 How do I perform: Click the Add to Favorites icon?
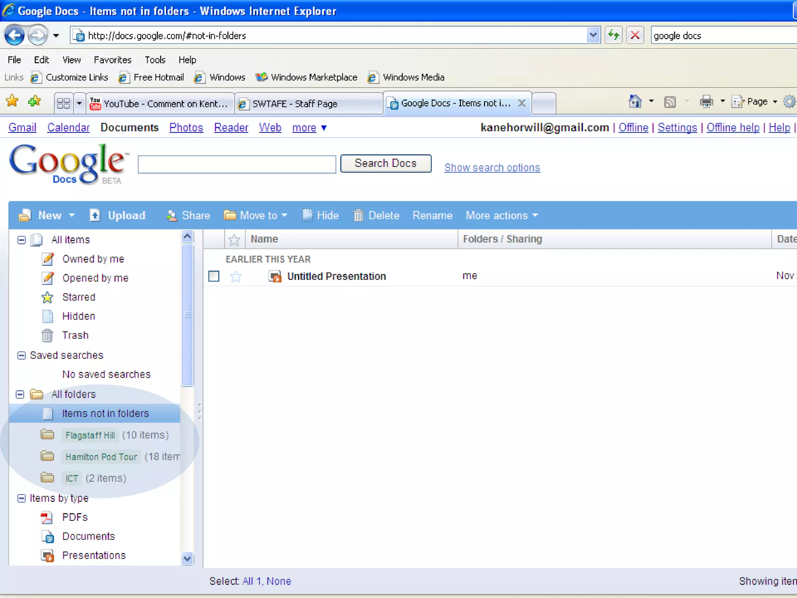(35, 102)
